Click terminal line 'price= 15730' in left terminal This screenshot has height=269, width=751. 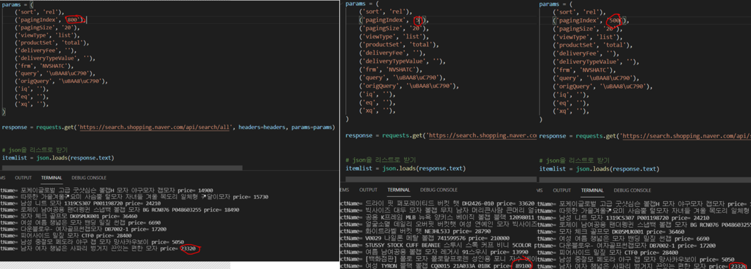coord(134,197)
